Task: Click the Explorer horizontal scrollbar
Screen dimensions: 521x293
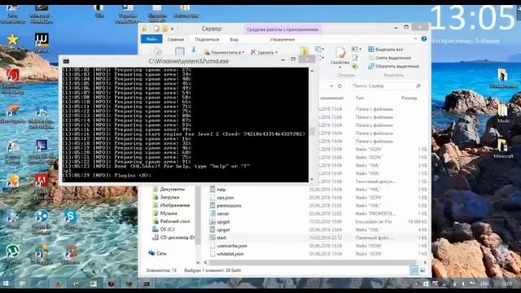Action: pos(313,262)
